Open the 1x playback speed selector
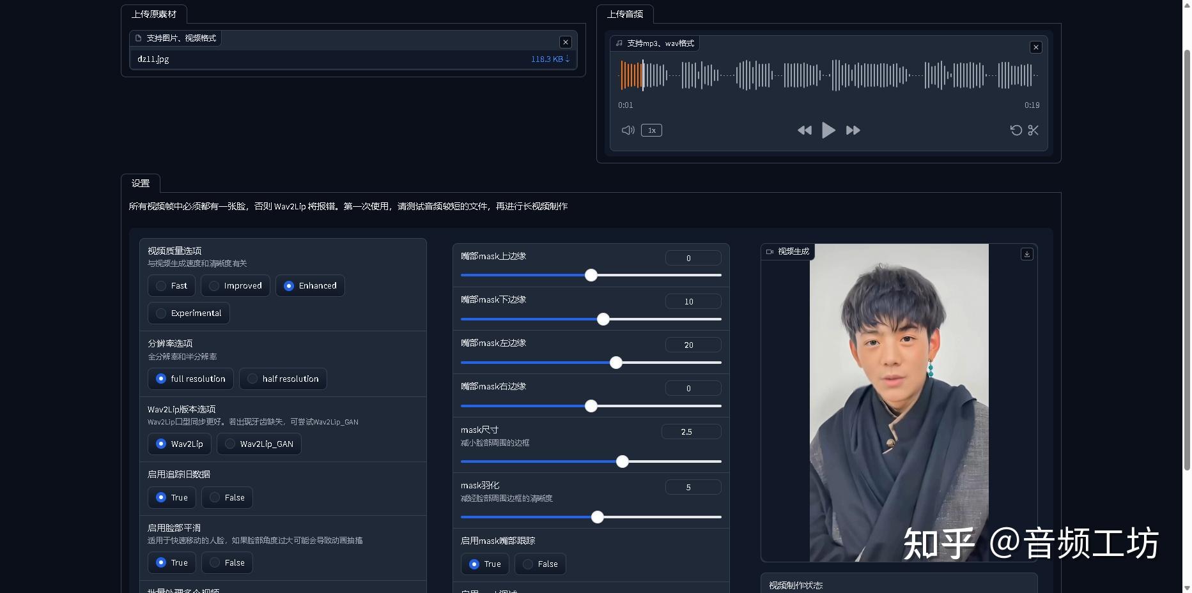This screenshot has height=593, width=1192. click(x=651, y=130)
